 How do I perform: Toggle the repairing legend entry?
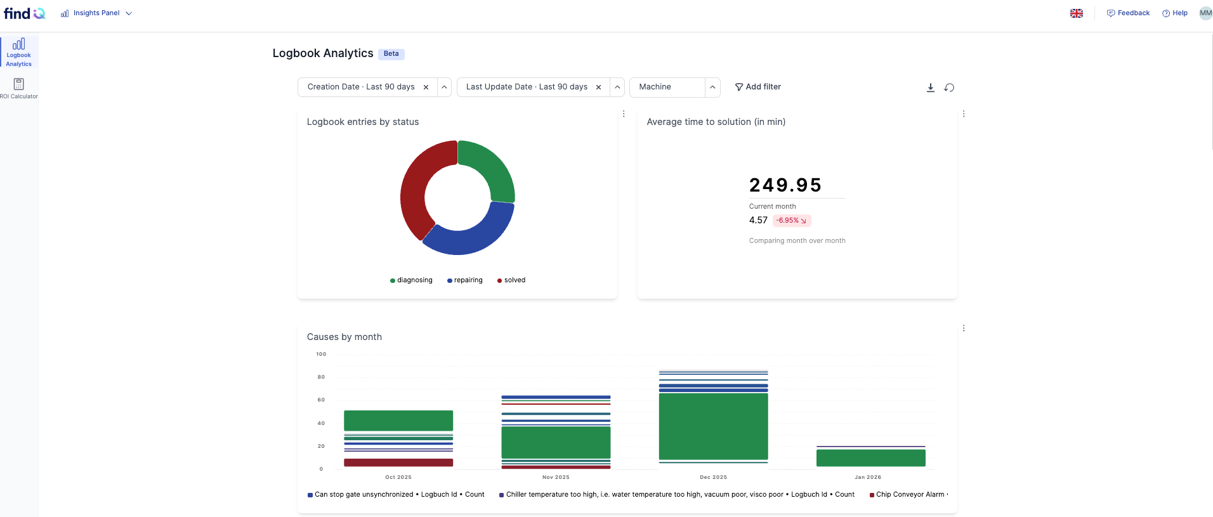click(465, 280)
